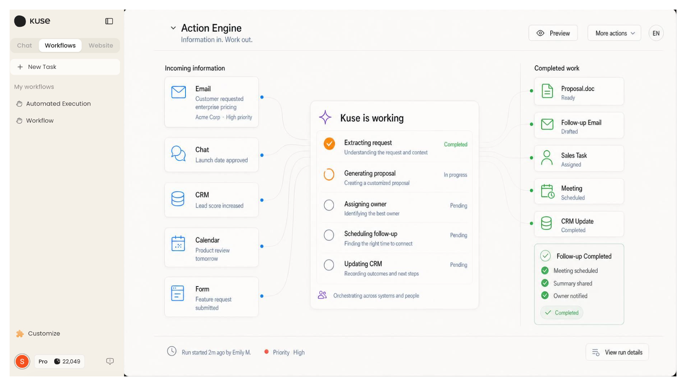The height and width of the screenshot is (386, 687).
Task: Click the green check for Meeting scheduled
Action: pos(545,270)
